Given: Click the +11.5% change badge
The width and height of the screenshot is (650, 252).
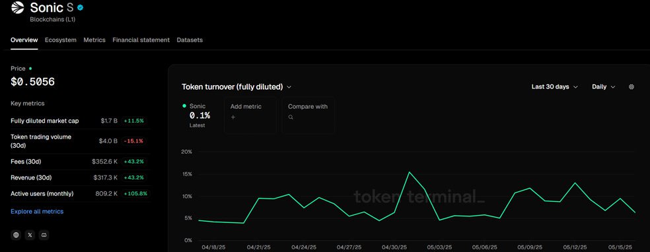Looking at the screenshot, I should [135, 121].
